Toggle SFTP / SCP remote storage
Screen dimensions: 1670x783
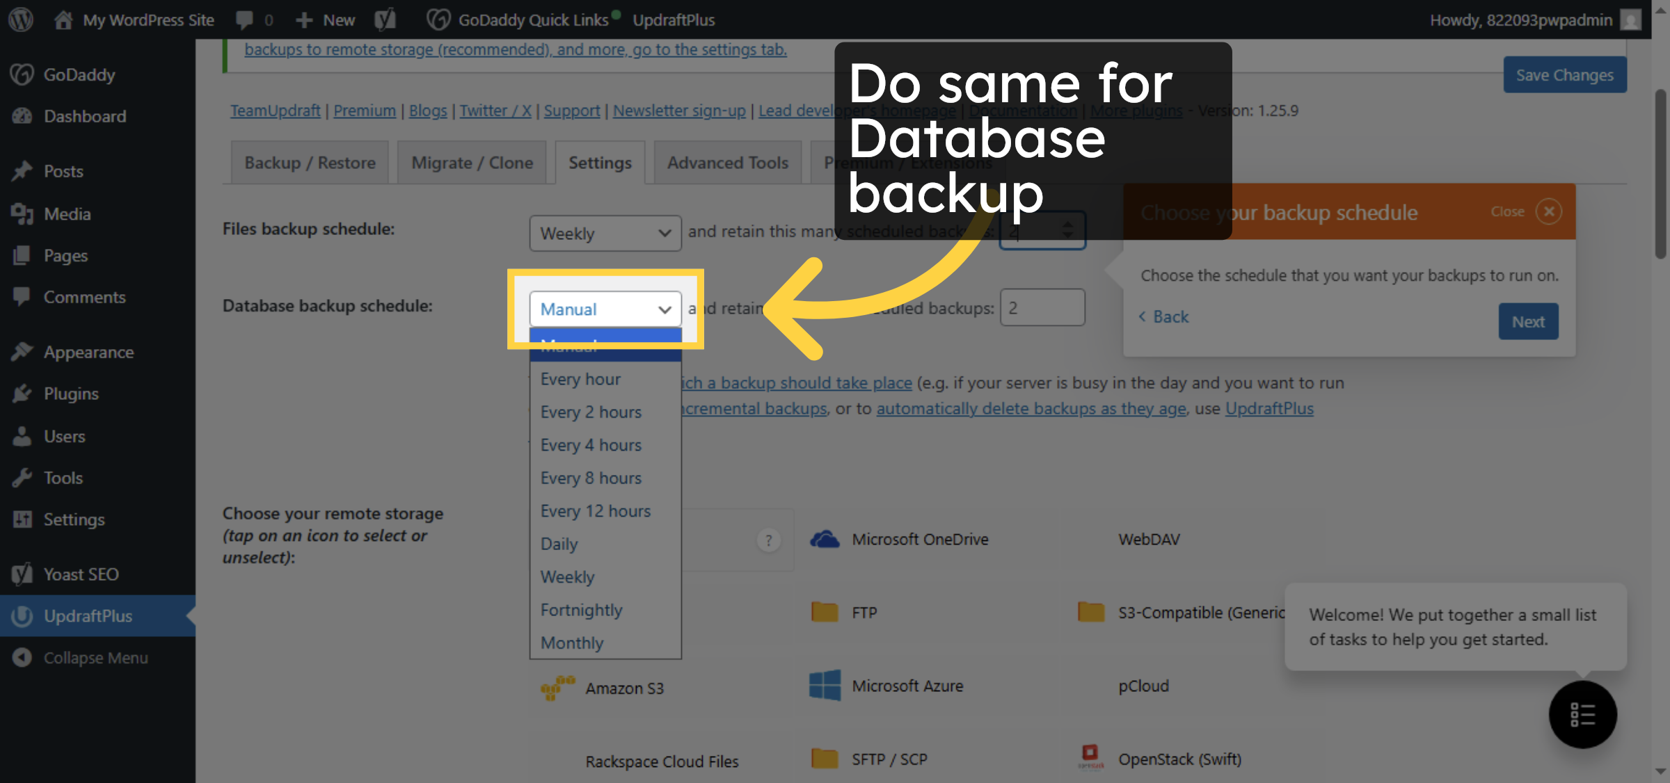tap(825, 758)
